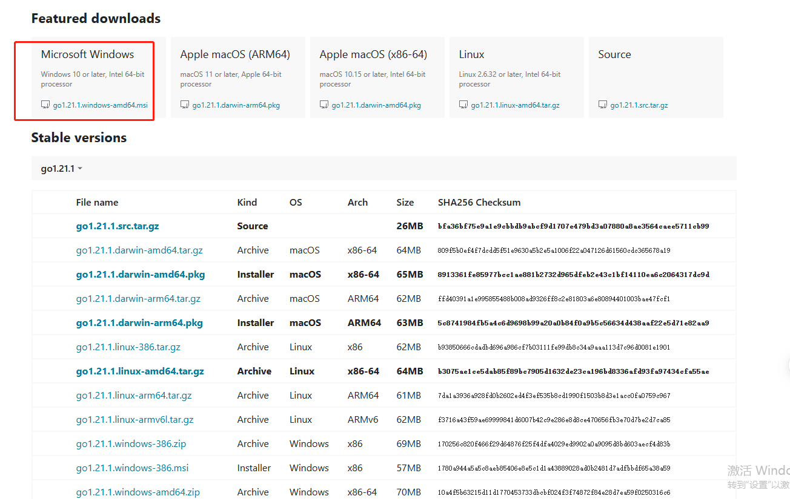Screen dimensions: 790x499
Task: Click the arrow next to go1.21.1
Action: (x=80, y=169)
